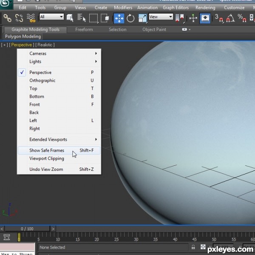
Task: Toggle the Percent Snap icon
Action: click(242, 18)
